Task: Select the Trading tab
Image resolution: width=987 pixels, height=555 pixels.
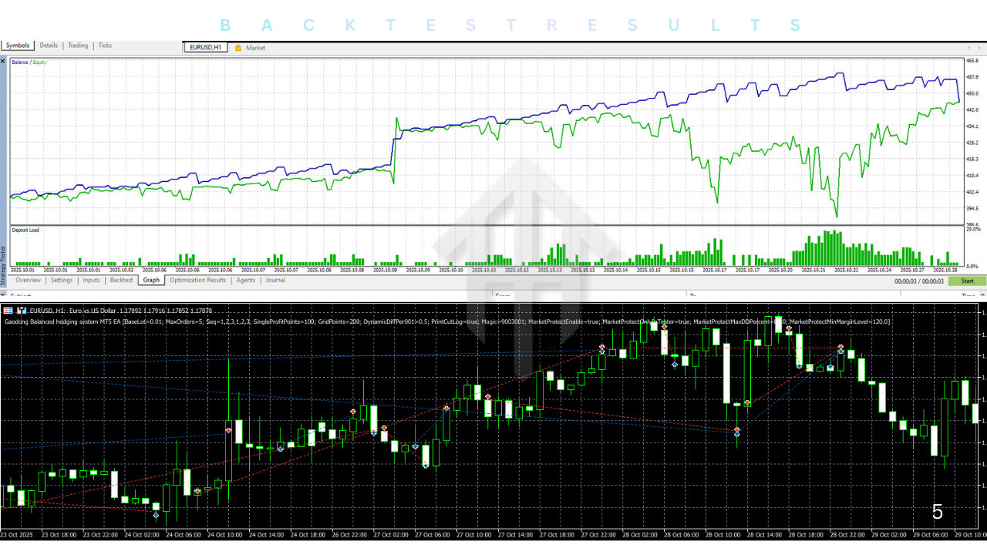Action: [78, 45]
